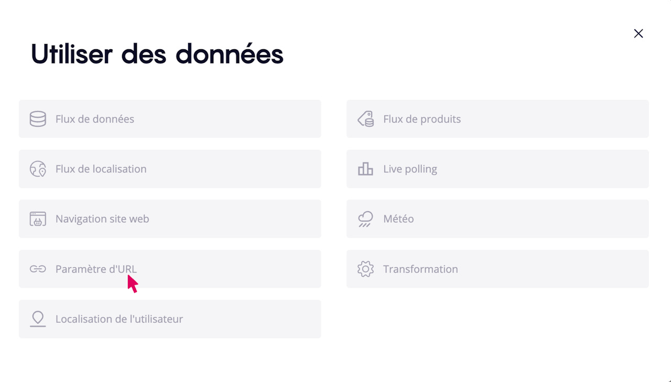This screenshot has height=382, width=671.
Task: Open the Navigation site web option
Action: [170, 219]
